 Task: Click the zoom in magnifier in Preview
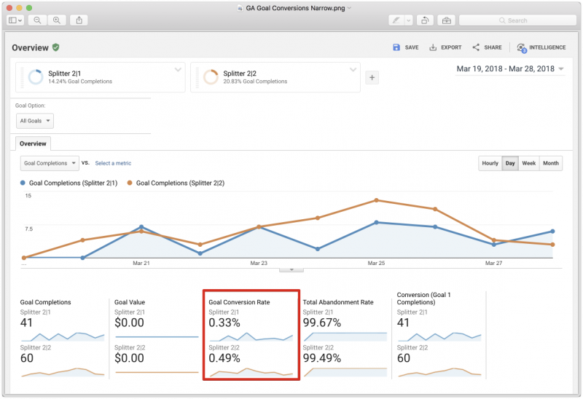coord(57,20)
